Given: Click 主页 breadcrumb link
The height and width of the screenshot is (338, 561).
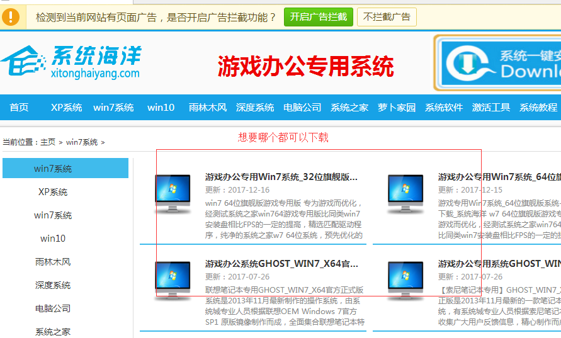Looking at the screenshot, I should [48, 142].
